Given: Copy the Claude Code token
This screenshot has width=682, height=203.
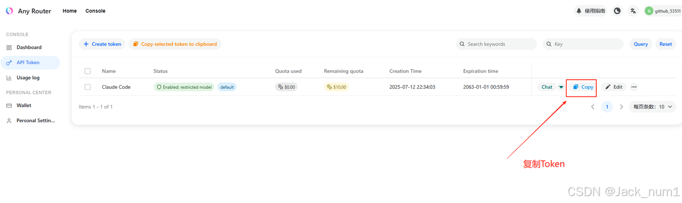Looking at the screenshot, I should click(x=583, y=87).
